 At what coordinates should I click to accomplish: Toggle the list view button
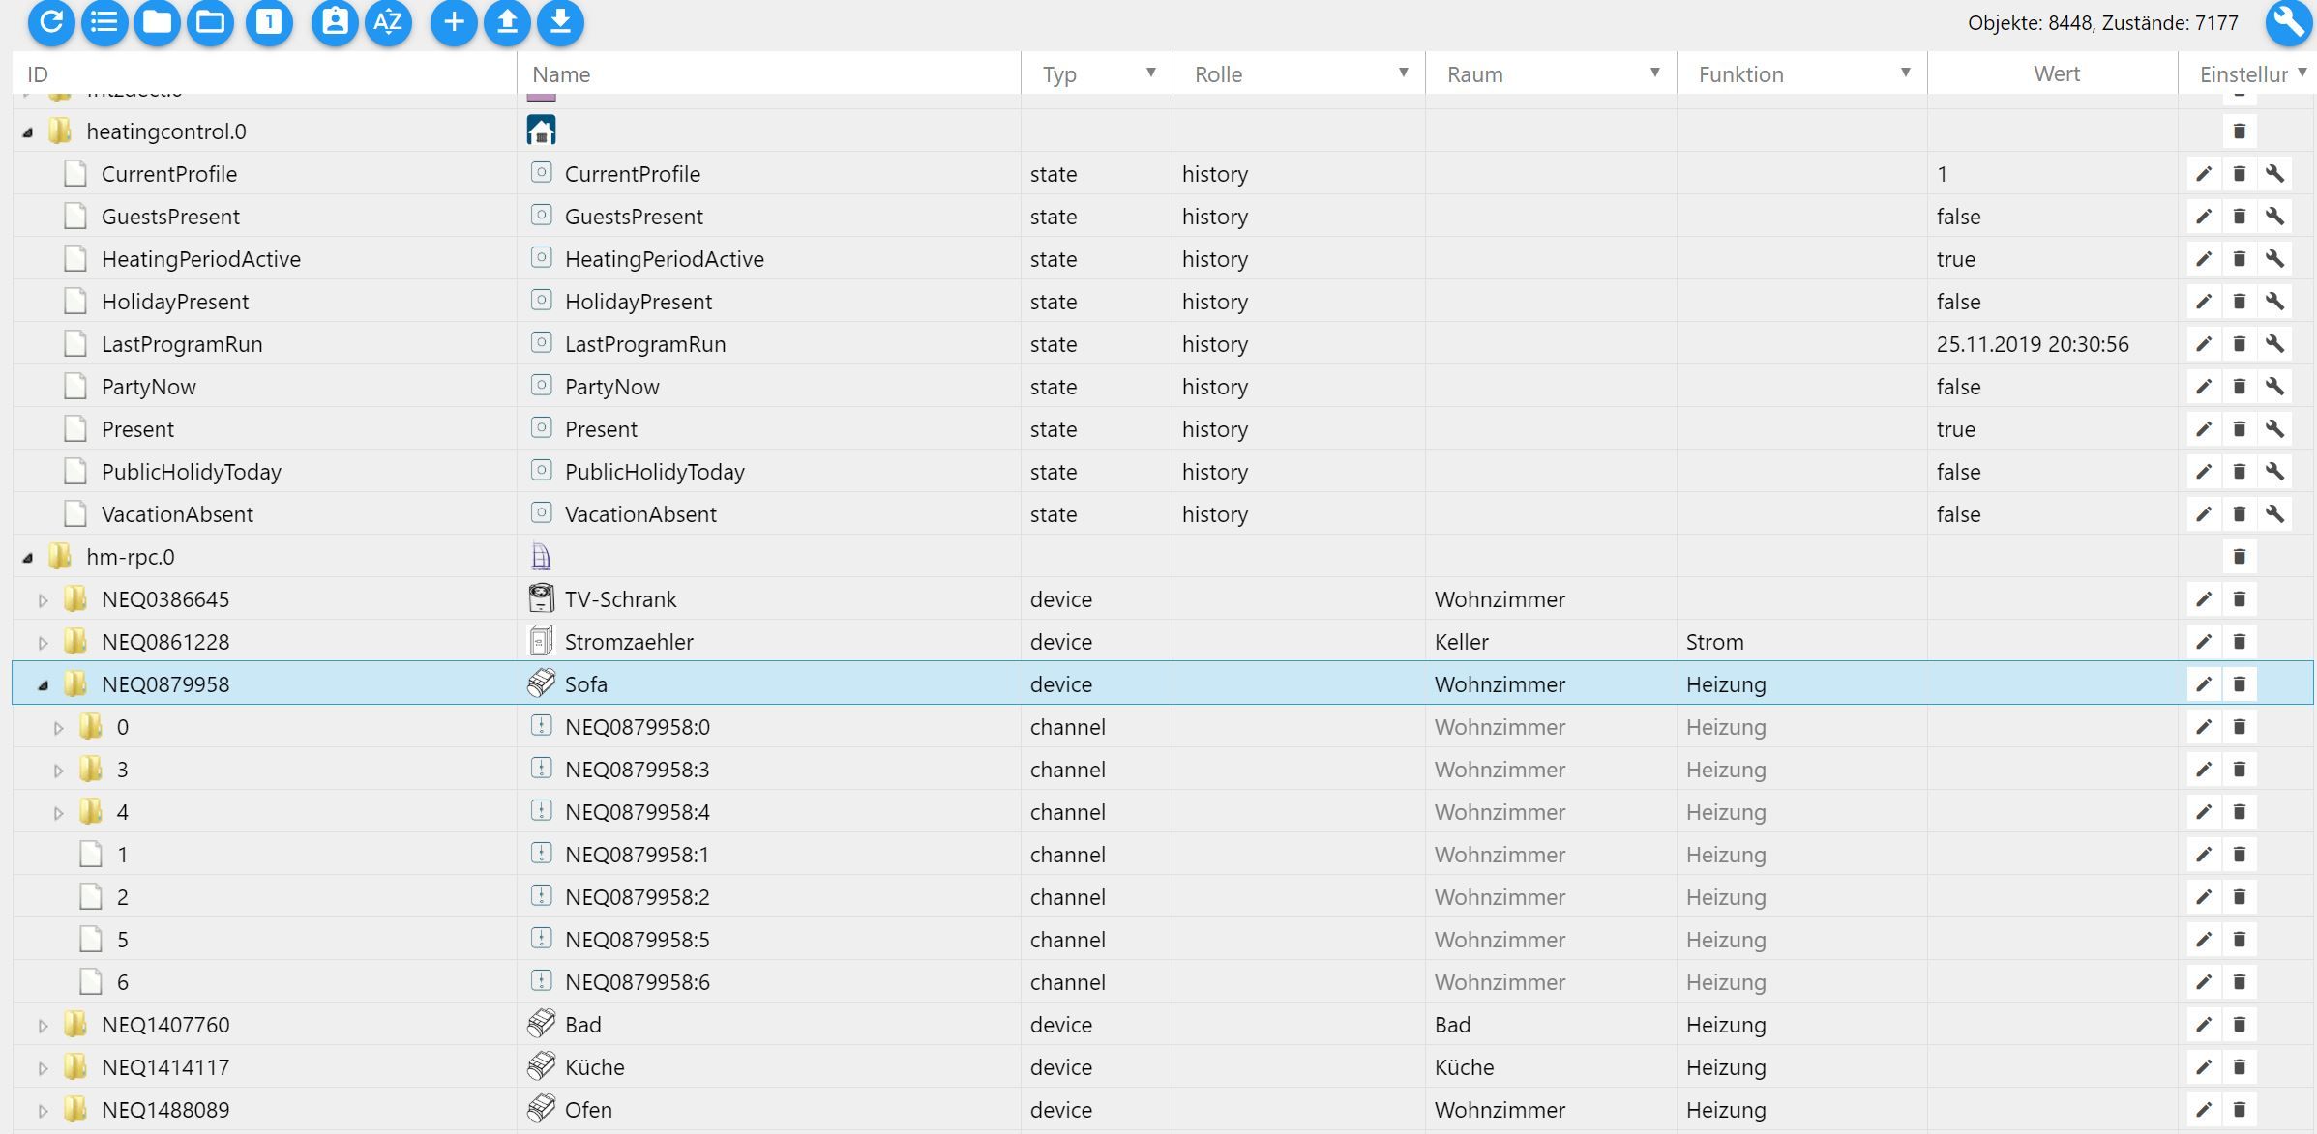click(x=104, y=22)
